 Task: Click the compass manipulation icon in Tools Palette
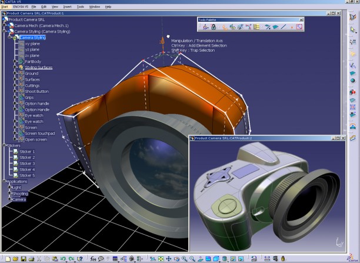pos(205,27)
